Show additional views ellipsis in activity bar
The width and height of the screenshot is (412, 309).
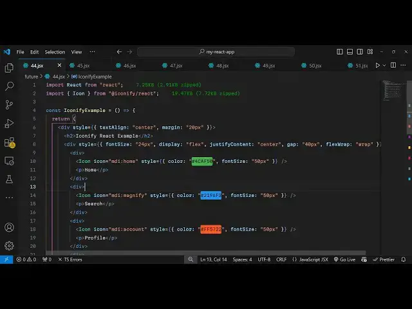9,198
